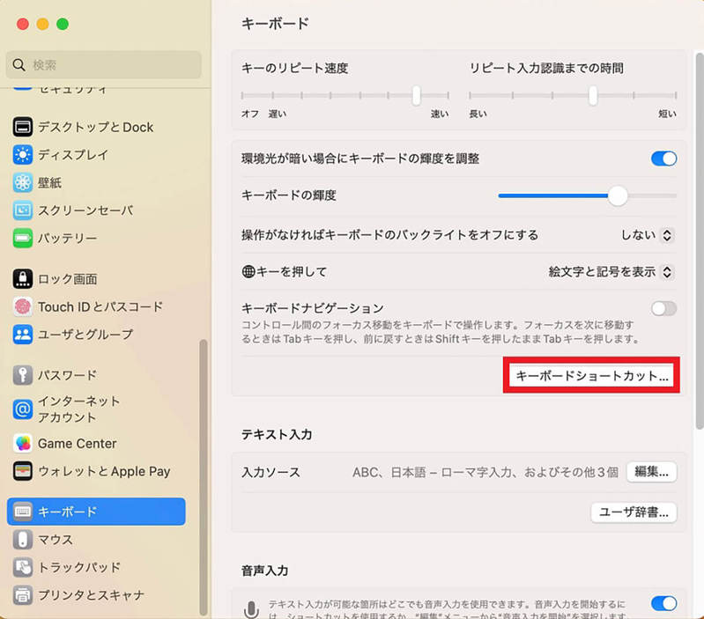The width and height of the screenshot is (704, 619).
Task: Go to ディスプレイ settings pane
Action: pos(73,155)
